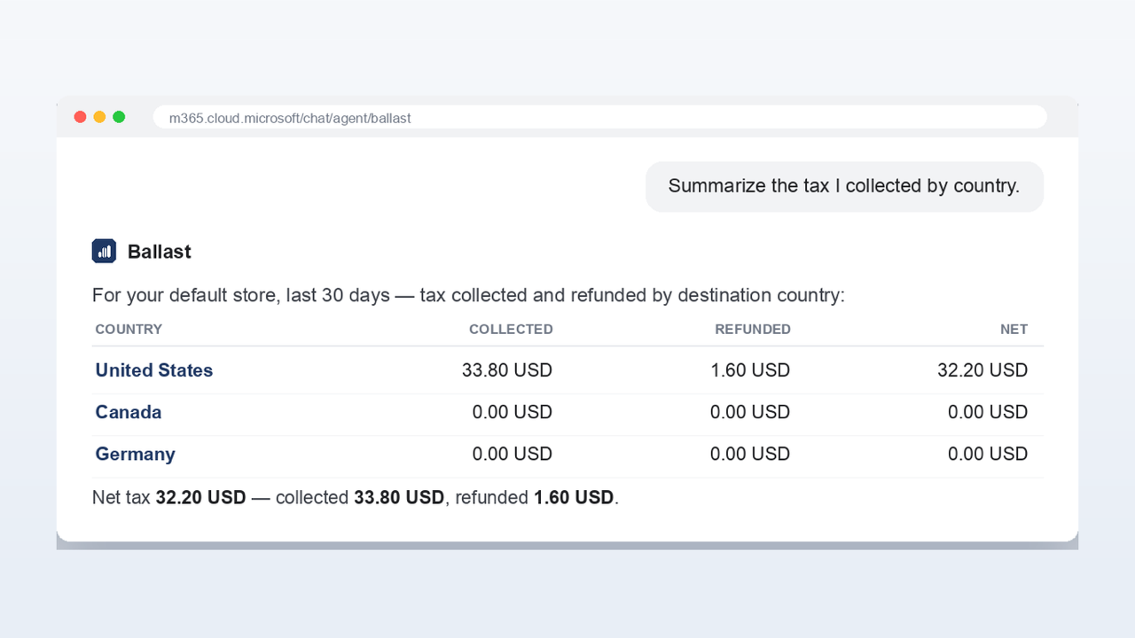Image resolution: width=1135 pixels, height=638 pixels.
Task: Focus the m365.cloud.microsoft address bar
Action: (599, 117)
